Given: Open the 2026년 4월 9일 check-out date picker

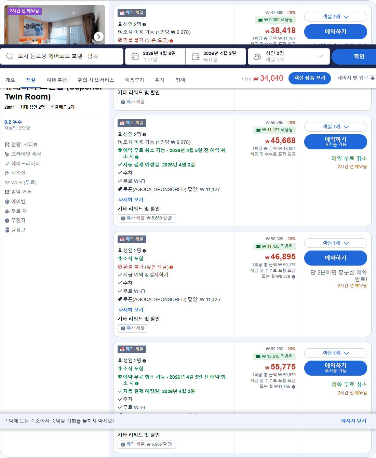Looking at the screenshot, I should point(216,56).
